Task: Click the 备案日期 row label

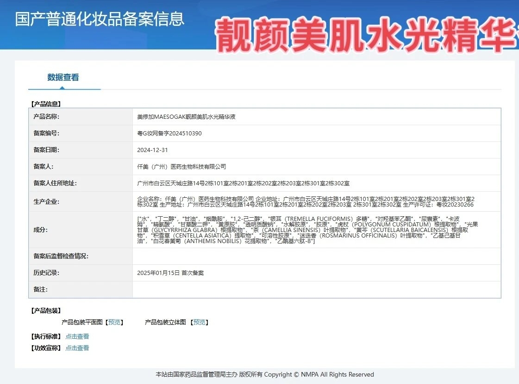Action: (x=46, y=150)
